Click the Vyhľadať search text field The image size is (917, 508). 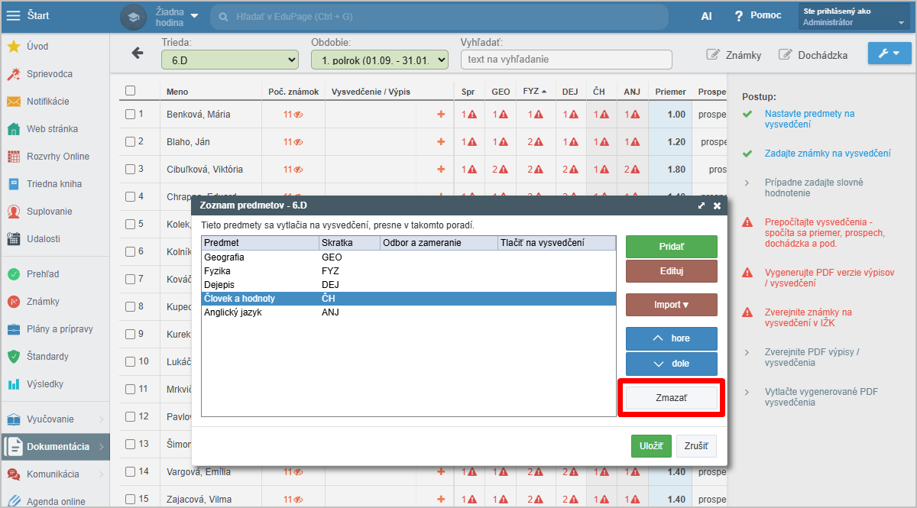coord(565,60)
